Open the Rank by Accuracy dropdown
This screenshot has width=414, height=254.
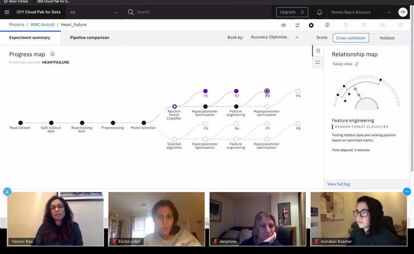coord(275,37)
